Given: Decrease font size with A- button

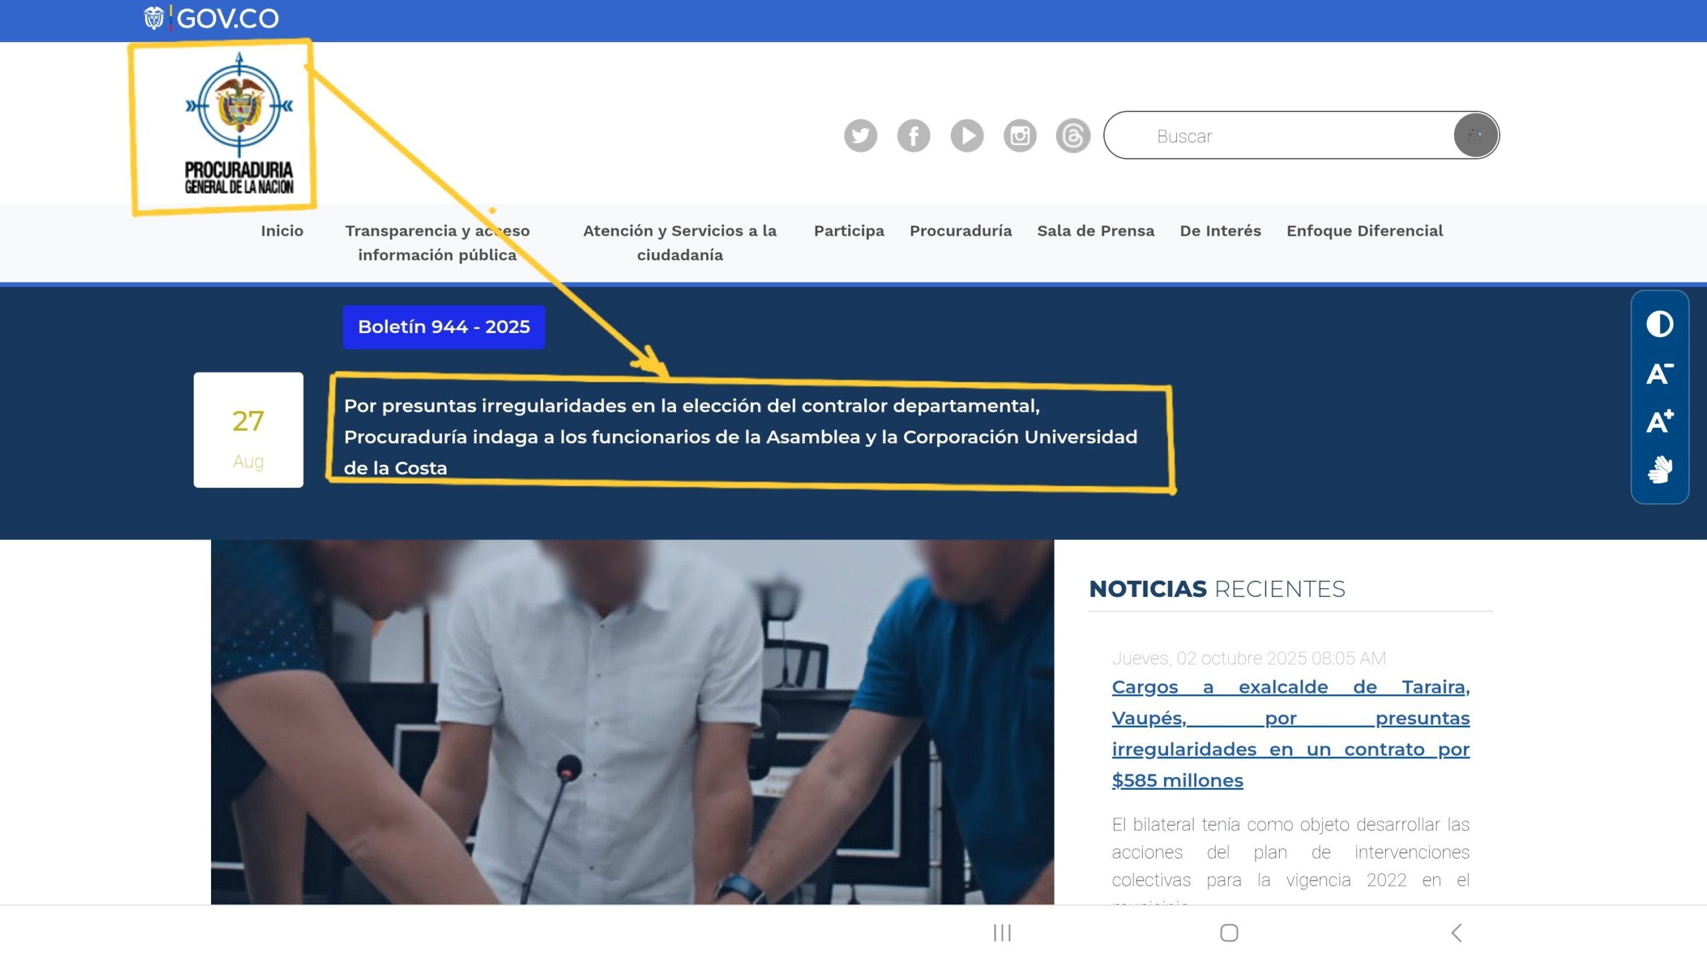Looking at the screenshot, I should pos(1659,374).
